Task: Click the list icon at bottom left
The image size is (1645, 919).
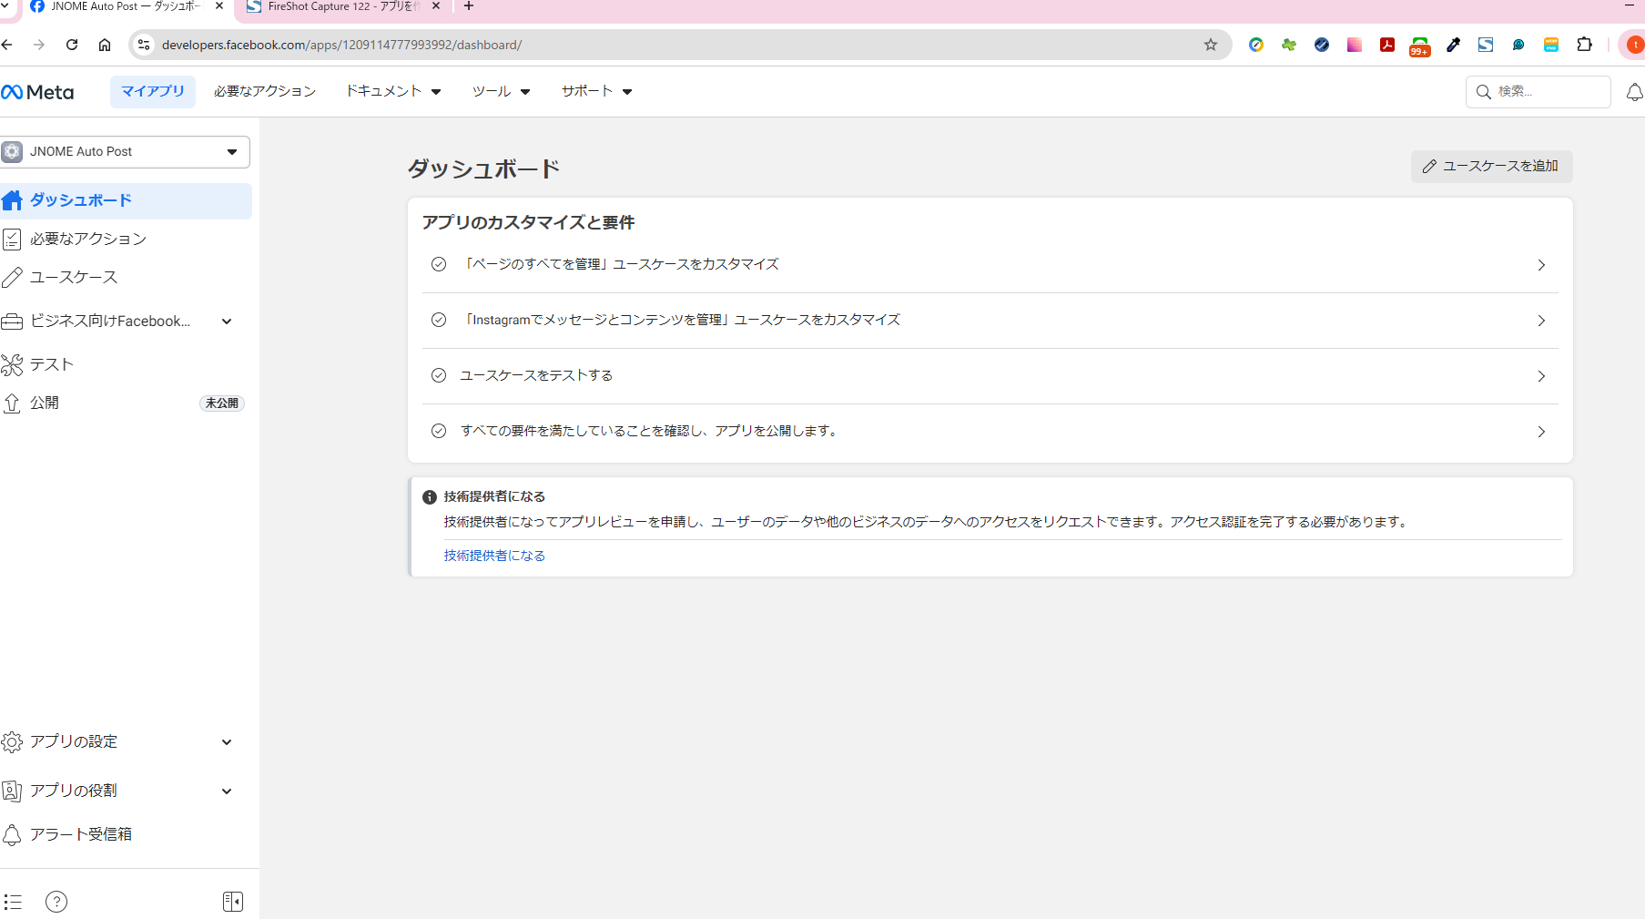Action: pyautogui.click(x=13, y=901)
